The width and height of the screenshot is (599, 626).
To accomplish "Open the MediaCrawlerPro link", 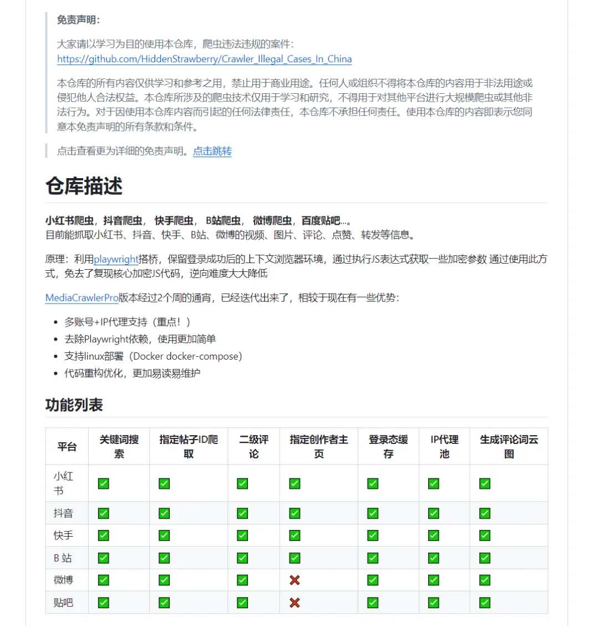I will pyautogui.click(x=82, y=298).
